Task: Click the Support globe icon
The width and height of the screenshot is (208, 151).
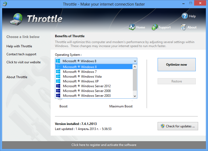Action: [155, 27]
